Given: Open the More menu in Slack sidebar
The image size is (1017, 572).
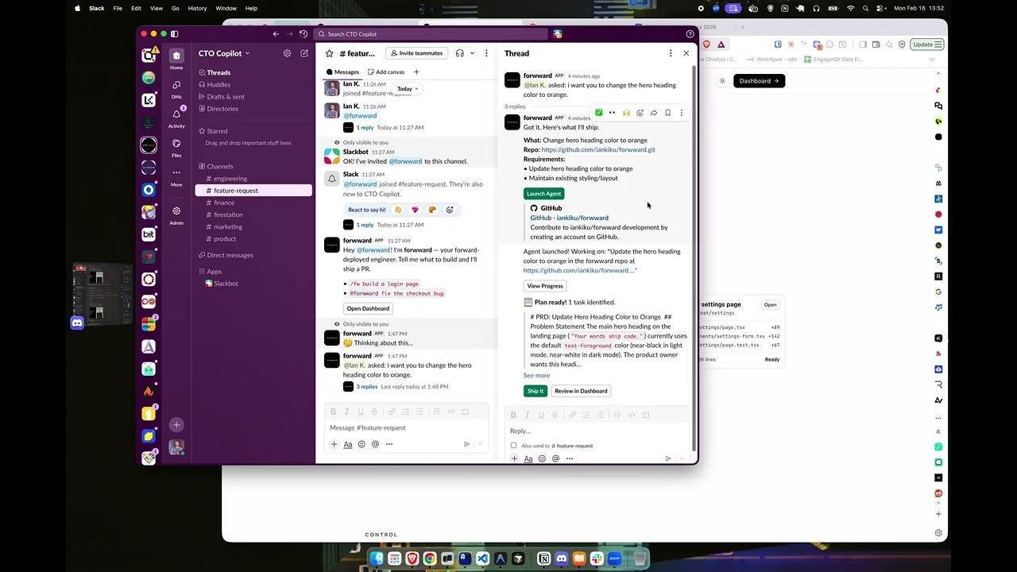Looking at the screenshot, I should coord(176,176).
